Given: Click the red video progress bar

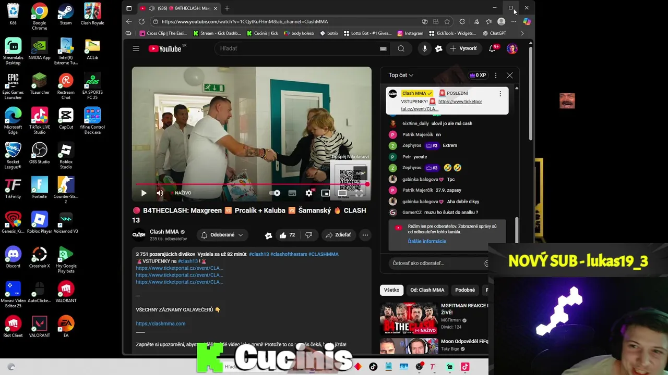Looking at the screenshot, I should pyautogui.click(x=252, y=184).
